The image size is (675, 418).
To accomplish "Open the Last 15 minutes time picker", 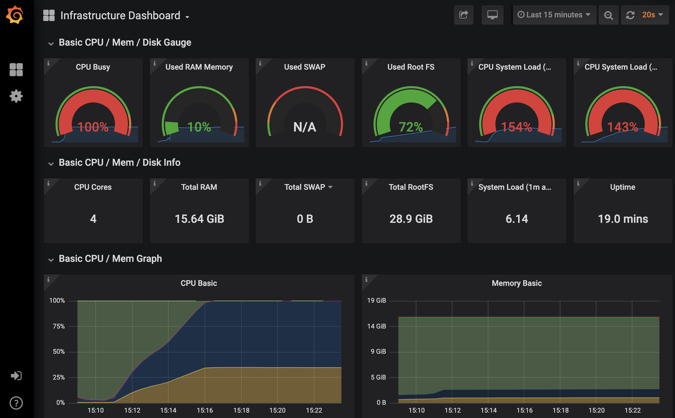I will [x=554, y=15].
